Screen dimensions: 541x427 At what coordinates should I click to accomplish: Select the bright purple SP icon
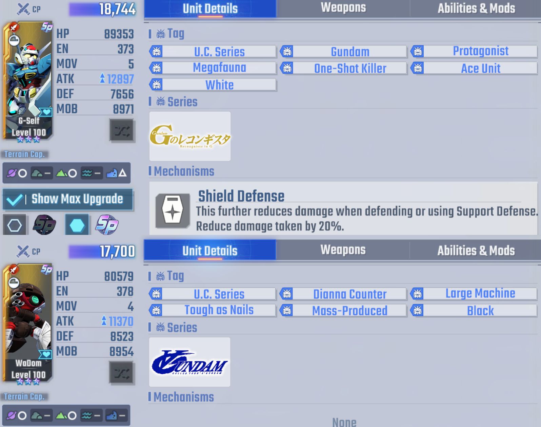(107, 225)
